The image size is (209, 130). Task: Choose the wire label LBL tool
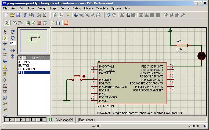click(x=5, y=50)
